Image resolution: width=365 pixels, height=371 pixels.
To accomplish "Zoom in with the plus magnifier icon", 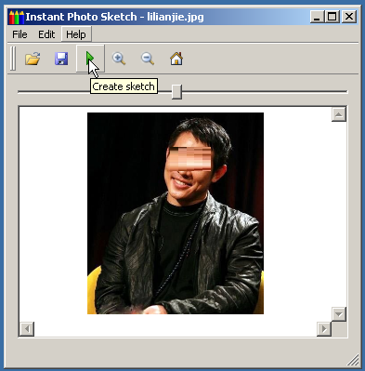I will point(119,59).
